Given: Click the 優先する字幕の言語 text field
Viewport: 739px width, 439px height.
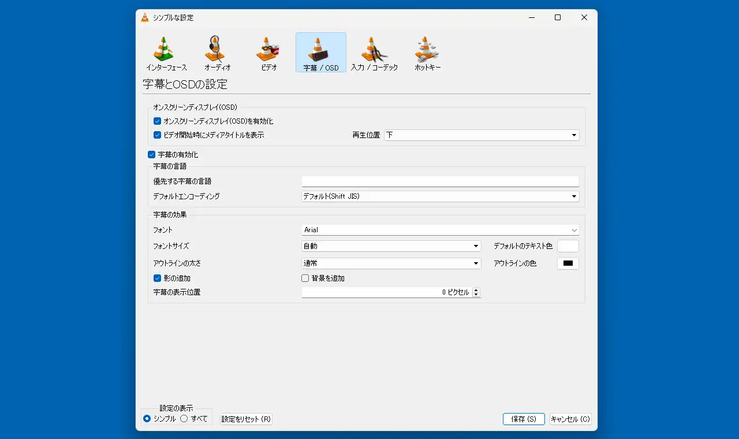Looking at the screenshot, I should click(441, 181).
